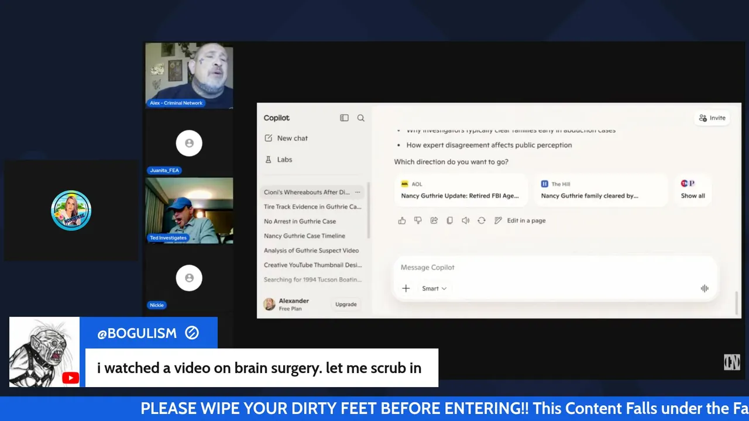Click Edit in a page
749x421 pixels.
520,220
